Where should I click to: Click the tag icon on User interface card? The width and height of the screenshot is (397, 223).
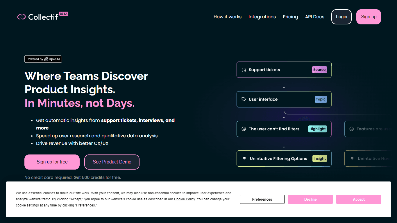coord(244,99)
